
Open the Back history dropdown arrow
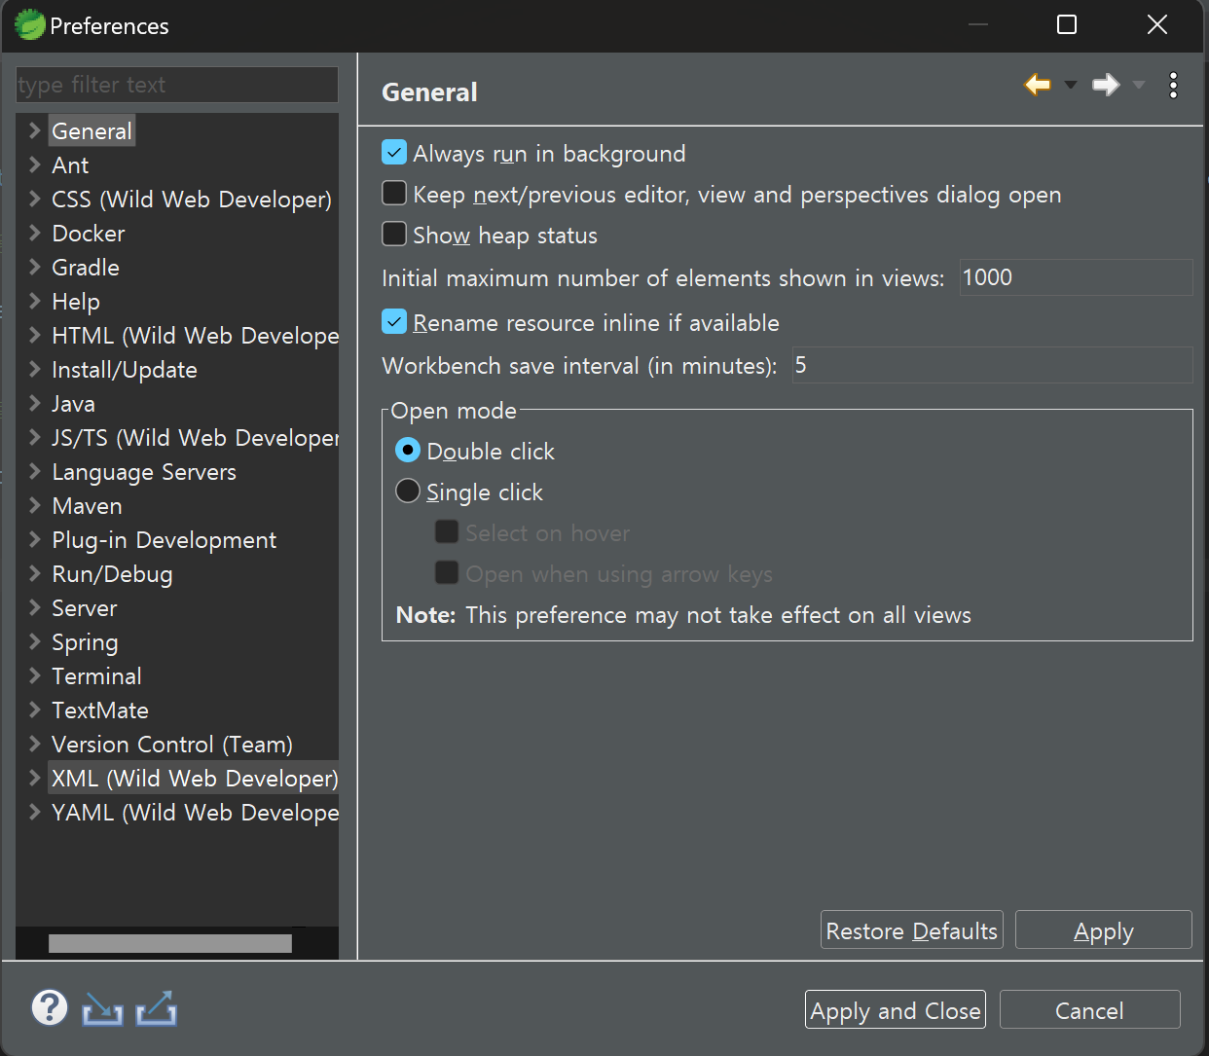pos(1071,85)
